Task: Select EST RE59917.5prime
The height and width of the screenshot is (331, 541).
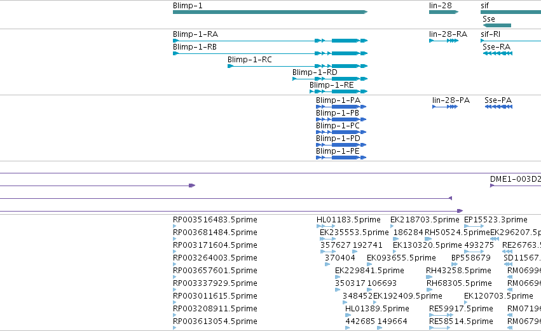Action: [x=461, y=309]
